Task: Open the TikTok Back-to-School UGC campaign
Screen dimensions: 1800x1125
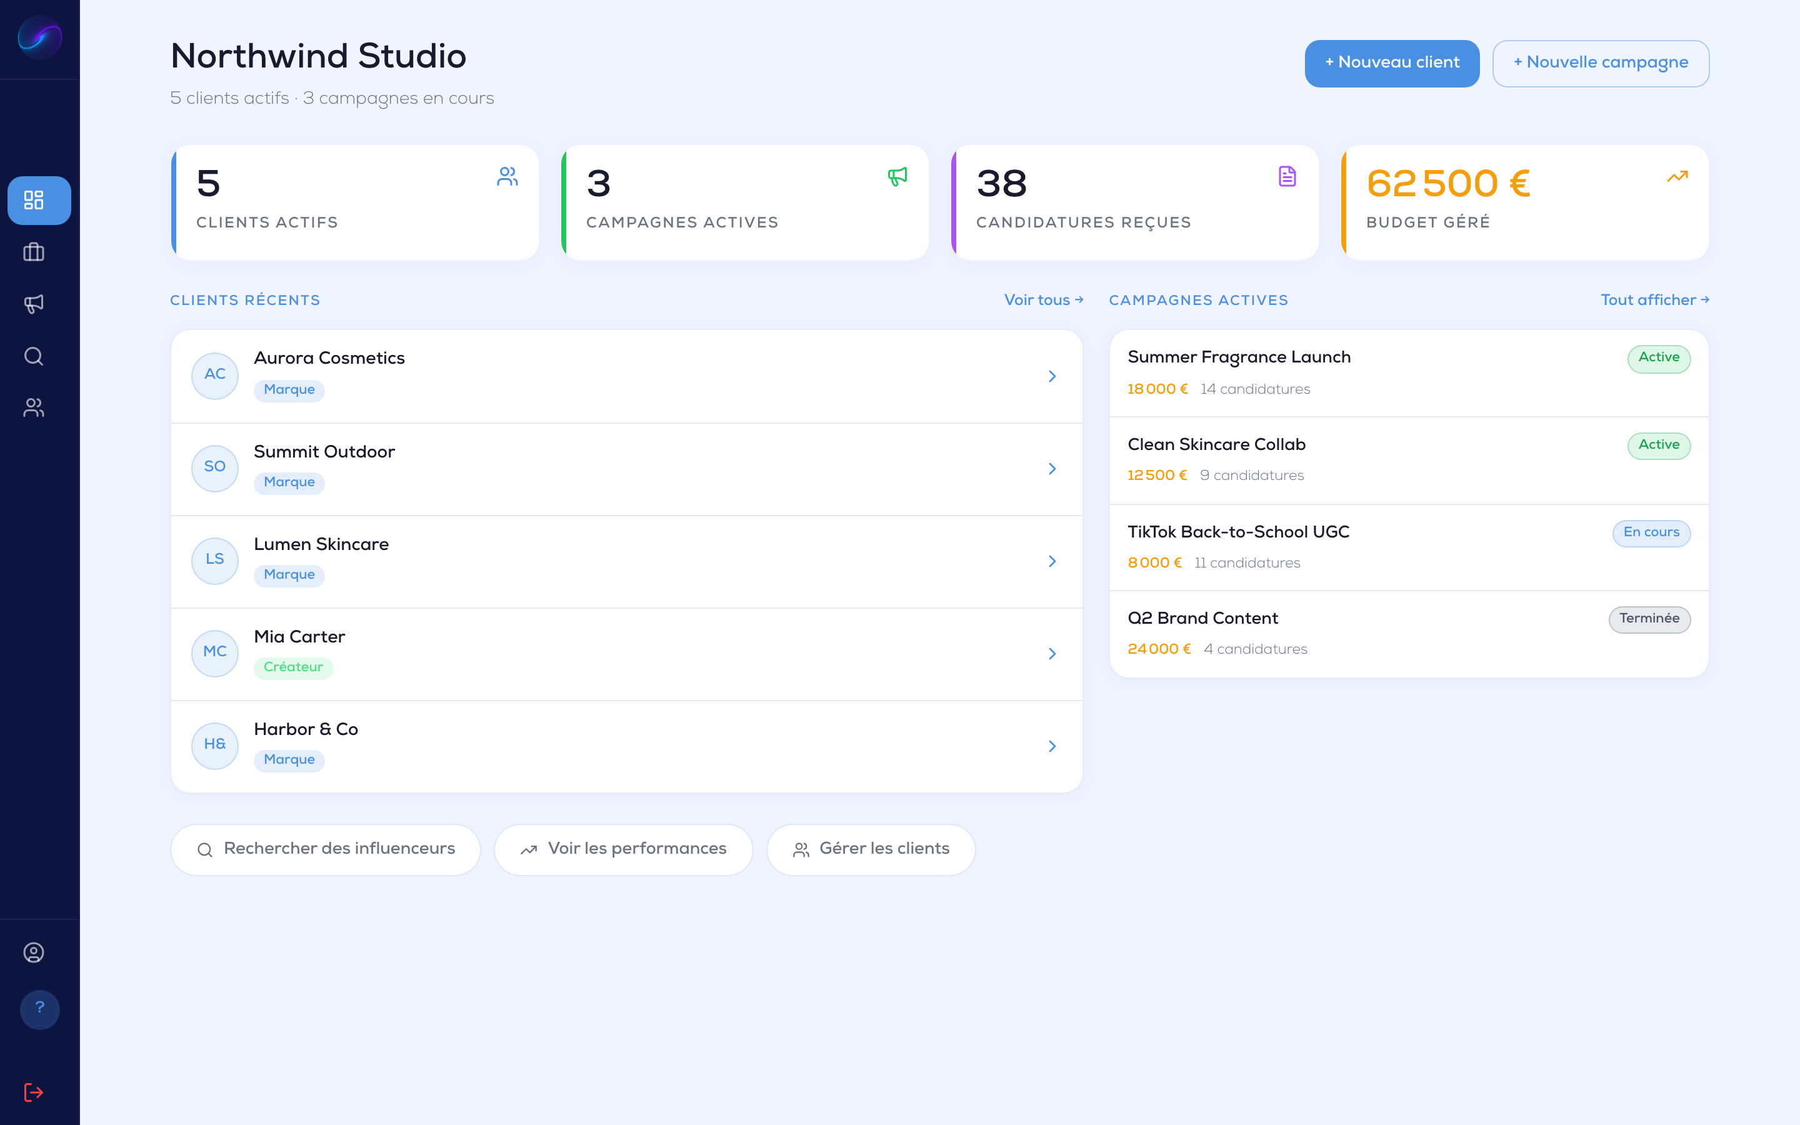Action: coord(1409,547)
